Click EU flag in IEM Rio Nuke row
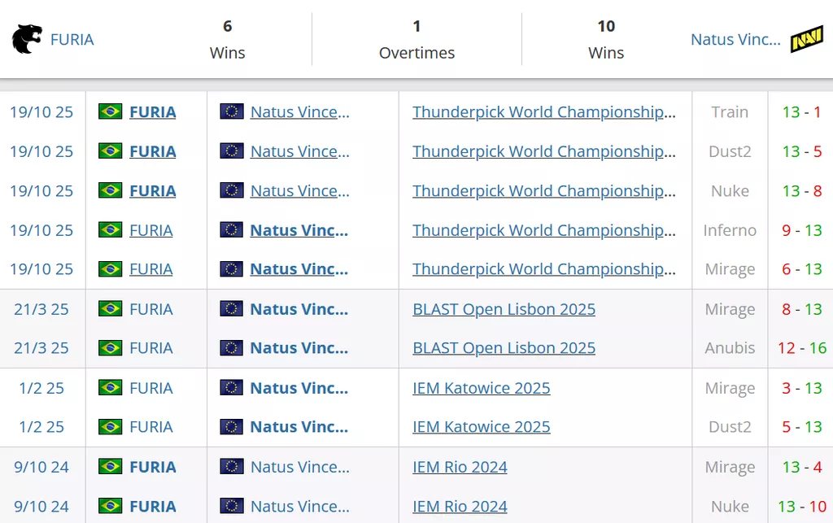The height and width of the screenshot is (523, 833). 232,506
